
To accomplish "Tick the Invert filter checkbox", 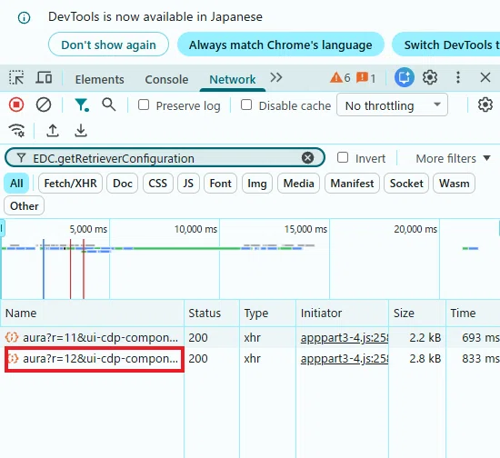I will tap(343, 157).
